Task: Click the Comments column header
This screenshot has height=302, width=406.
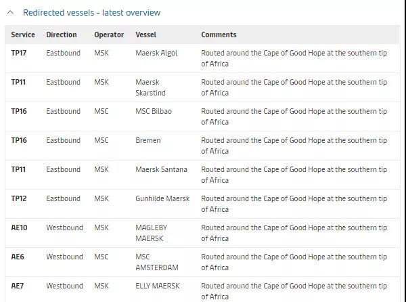Action: pos(219,35)
